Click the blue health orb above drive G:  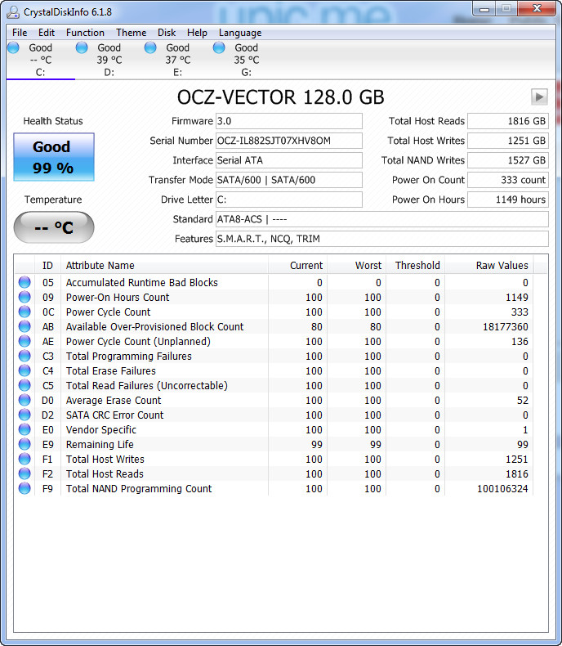point(219,47)
